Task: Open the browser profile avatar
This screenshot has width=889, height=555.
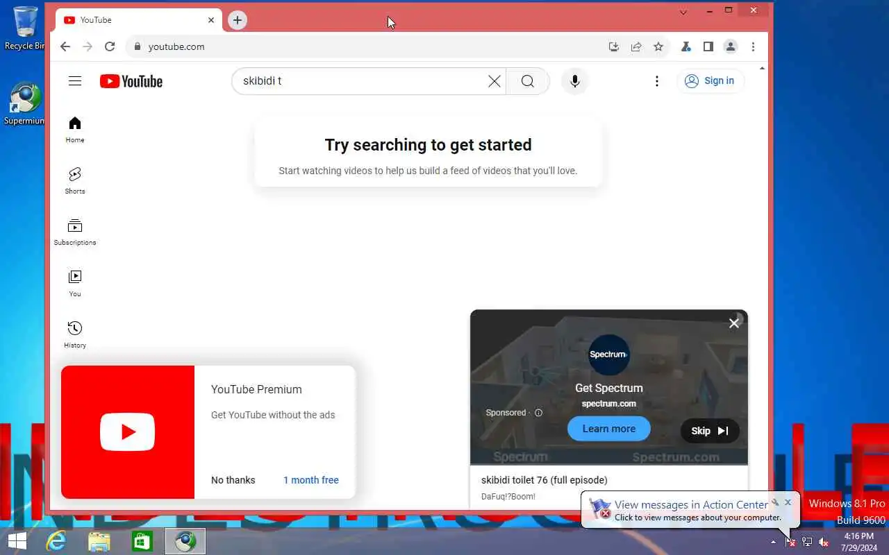Action: coord(731,46)
